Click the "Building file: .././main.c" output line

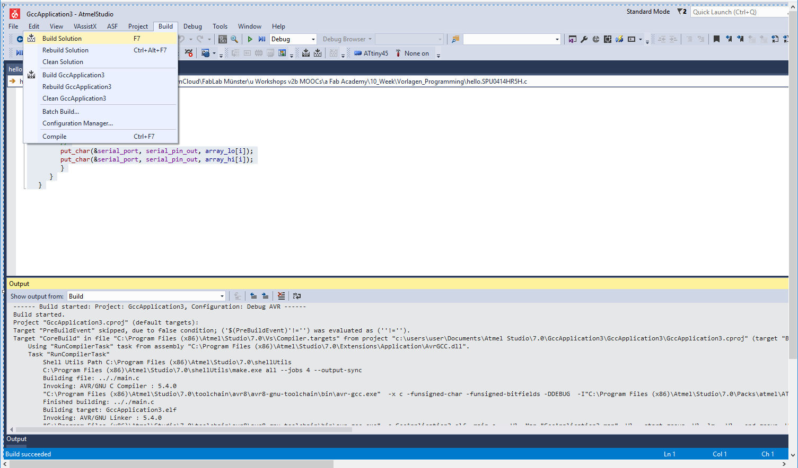pyautogui.click(x=91, y=378)
